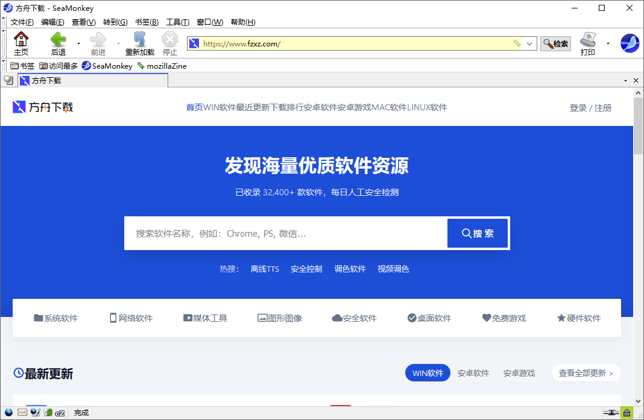Click the bookmark tag icon in URL bar

tap(517, 43)
